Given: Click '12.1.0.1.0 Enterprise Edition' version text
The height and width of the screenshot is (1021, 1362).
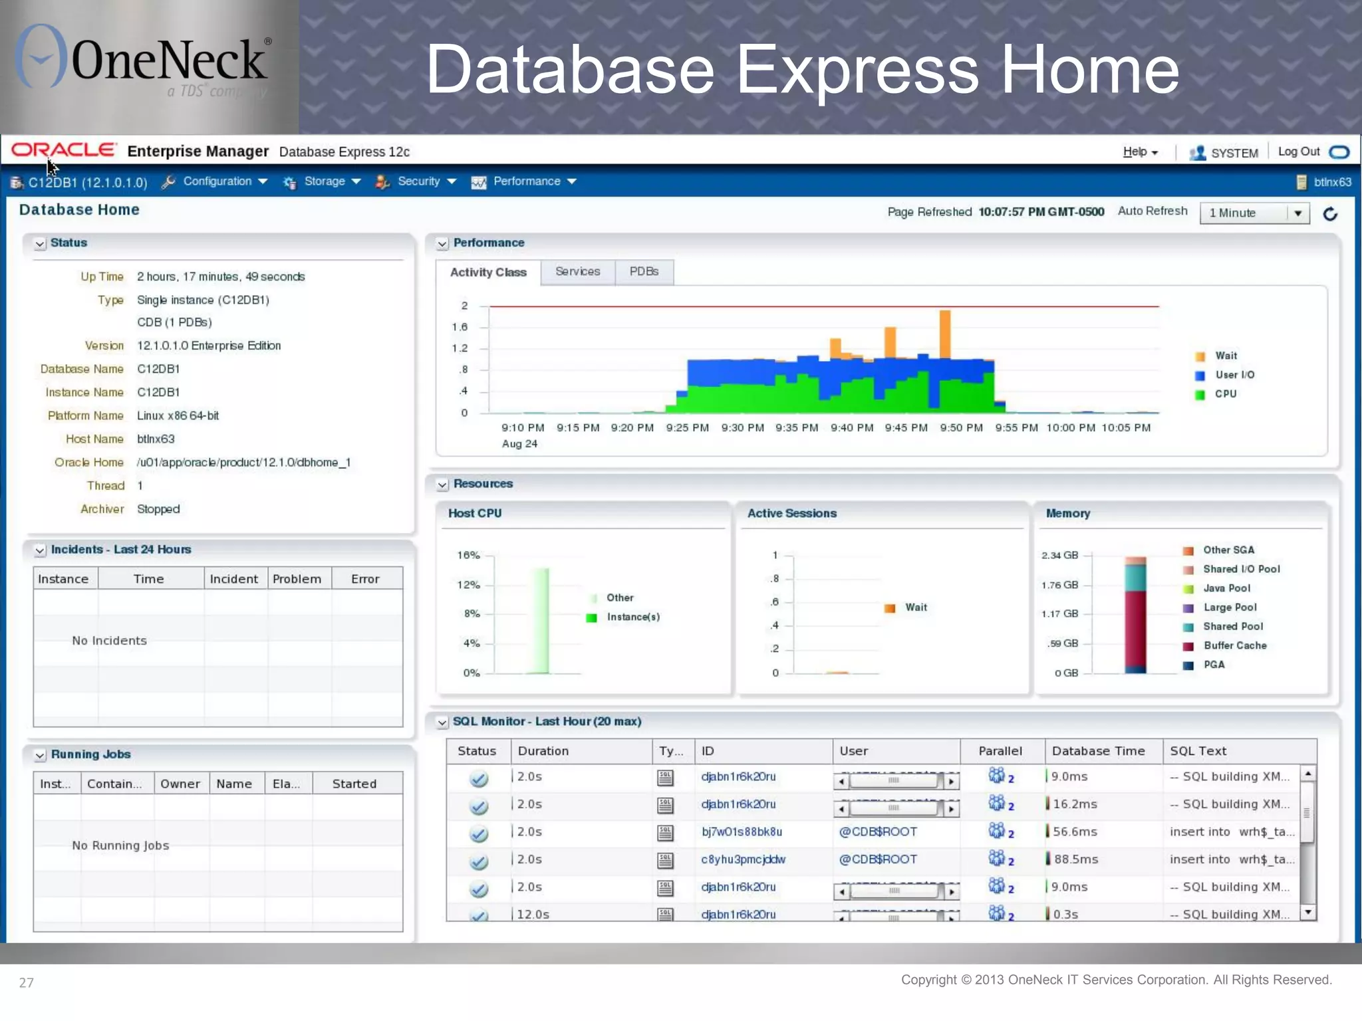Looking at the screenshot, I should (x=209, y=346).
